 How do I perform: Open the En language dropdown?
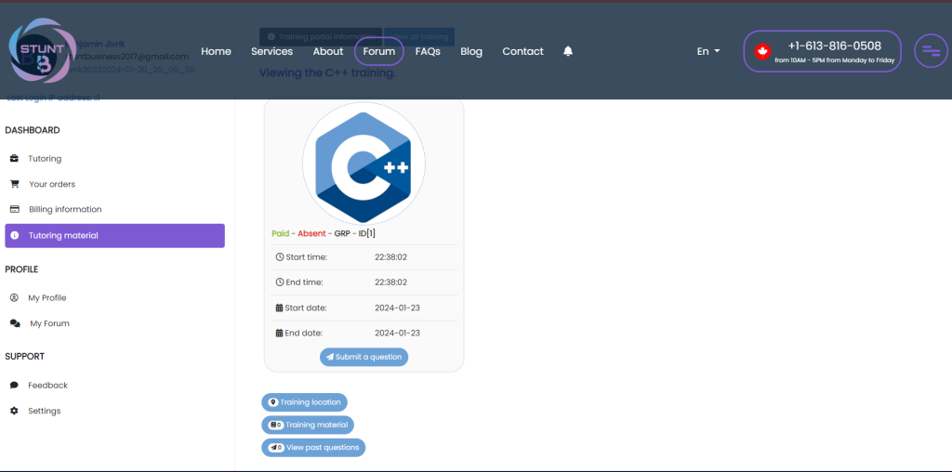[x=707, y=52]
